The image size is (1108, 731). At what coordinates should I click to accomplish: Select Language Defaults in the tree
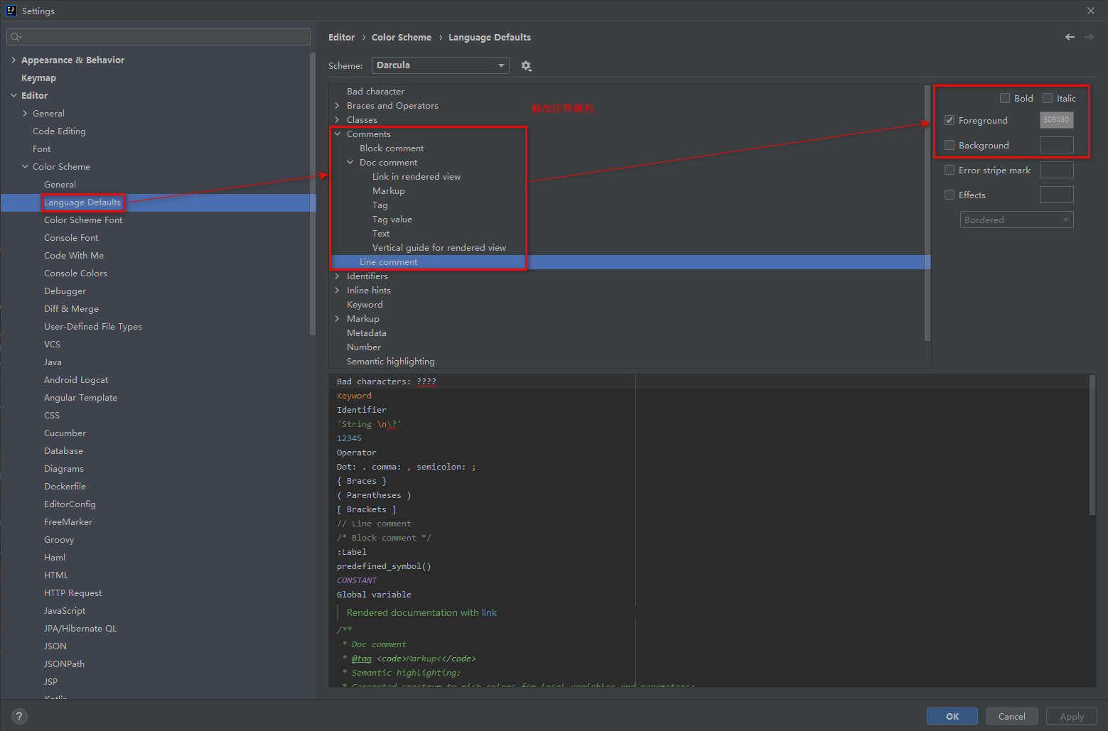(82, 202)
